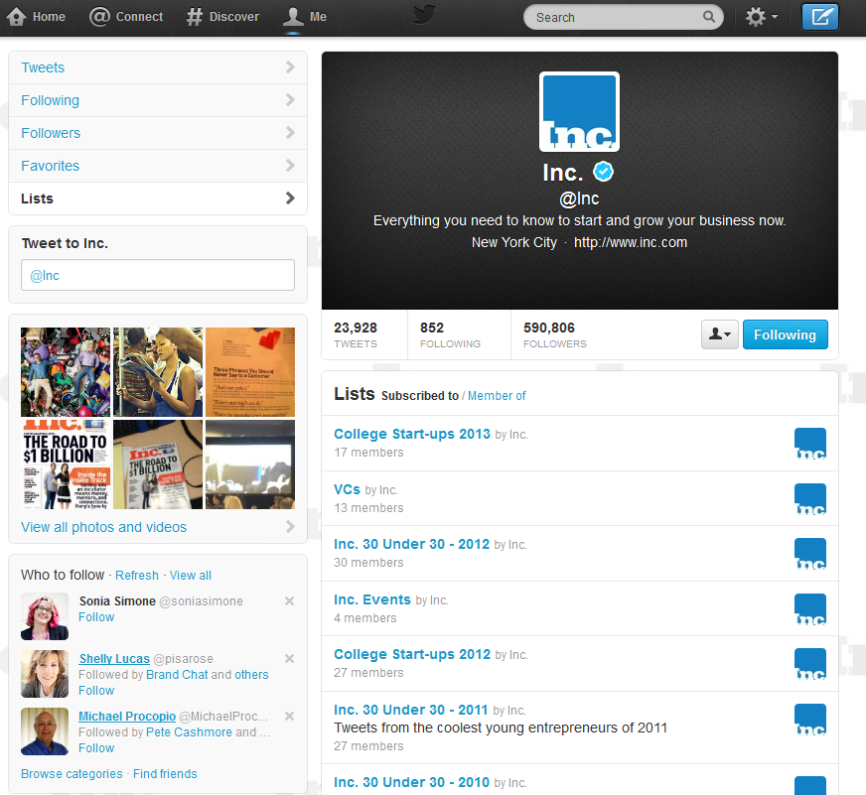866x795 pixels.
Task: Click the blue Following button
Action: [785, 334]
